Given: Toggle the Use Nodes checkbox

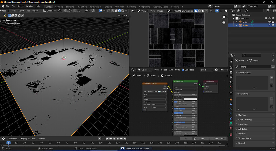Looking at the screenshot, I should tap(183, 70).
